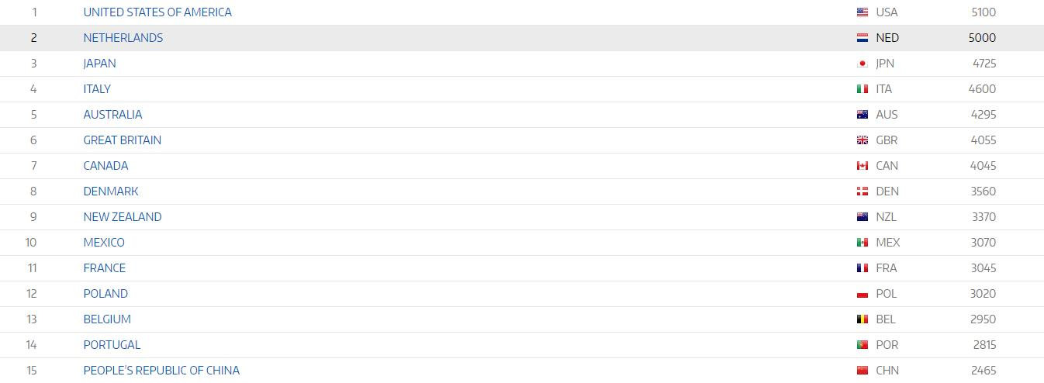Click the Canada flag icon
The image size is (1044, 383).
coord(862,166)
